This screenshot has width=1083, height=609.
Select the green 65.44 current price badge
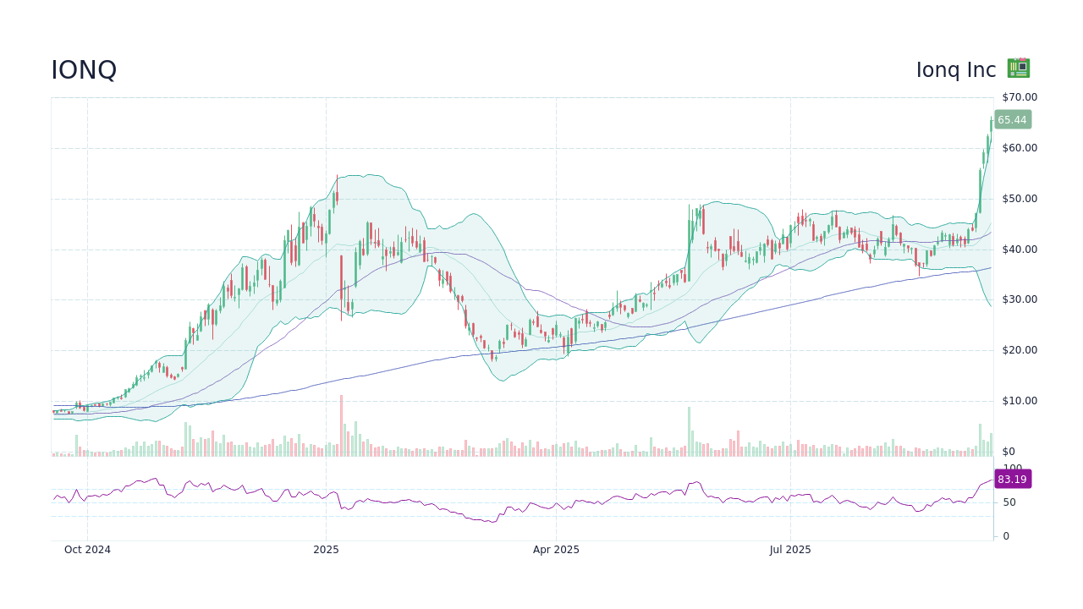pyautogui.click(x=1012, y=120)
